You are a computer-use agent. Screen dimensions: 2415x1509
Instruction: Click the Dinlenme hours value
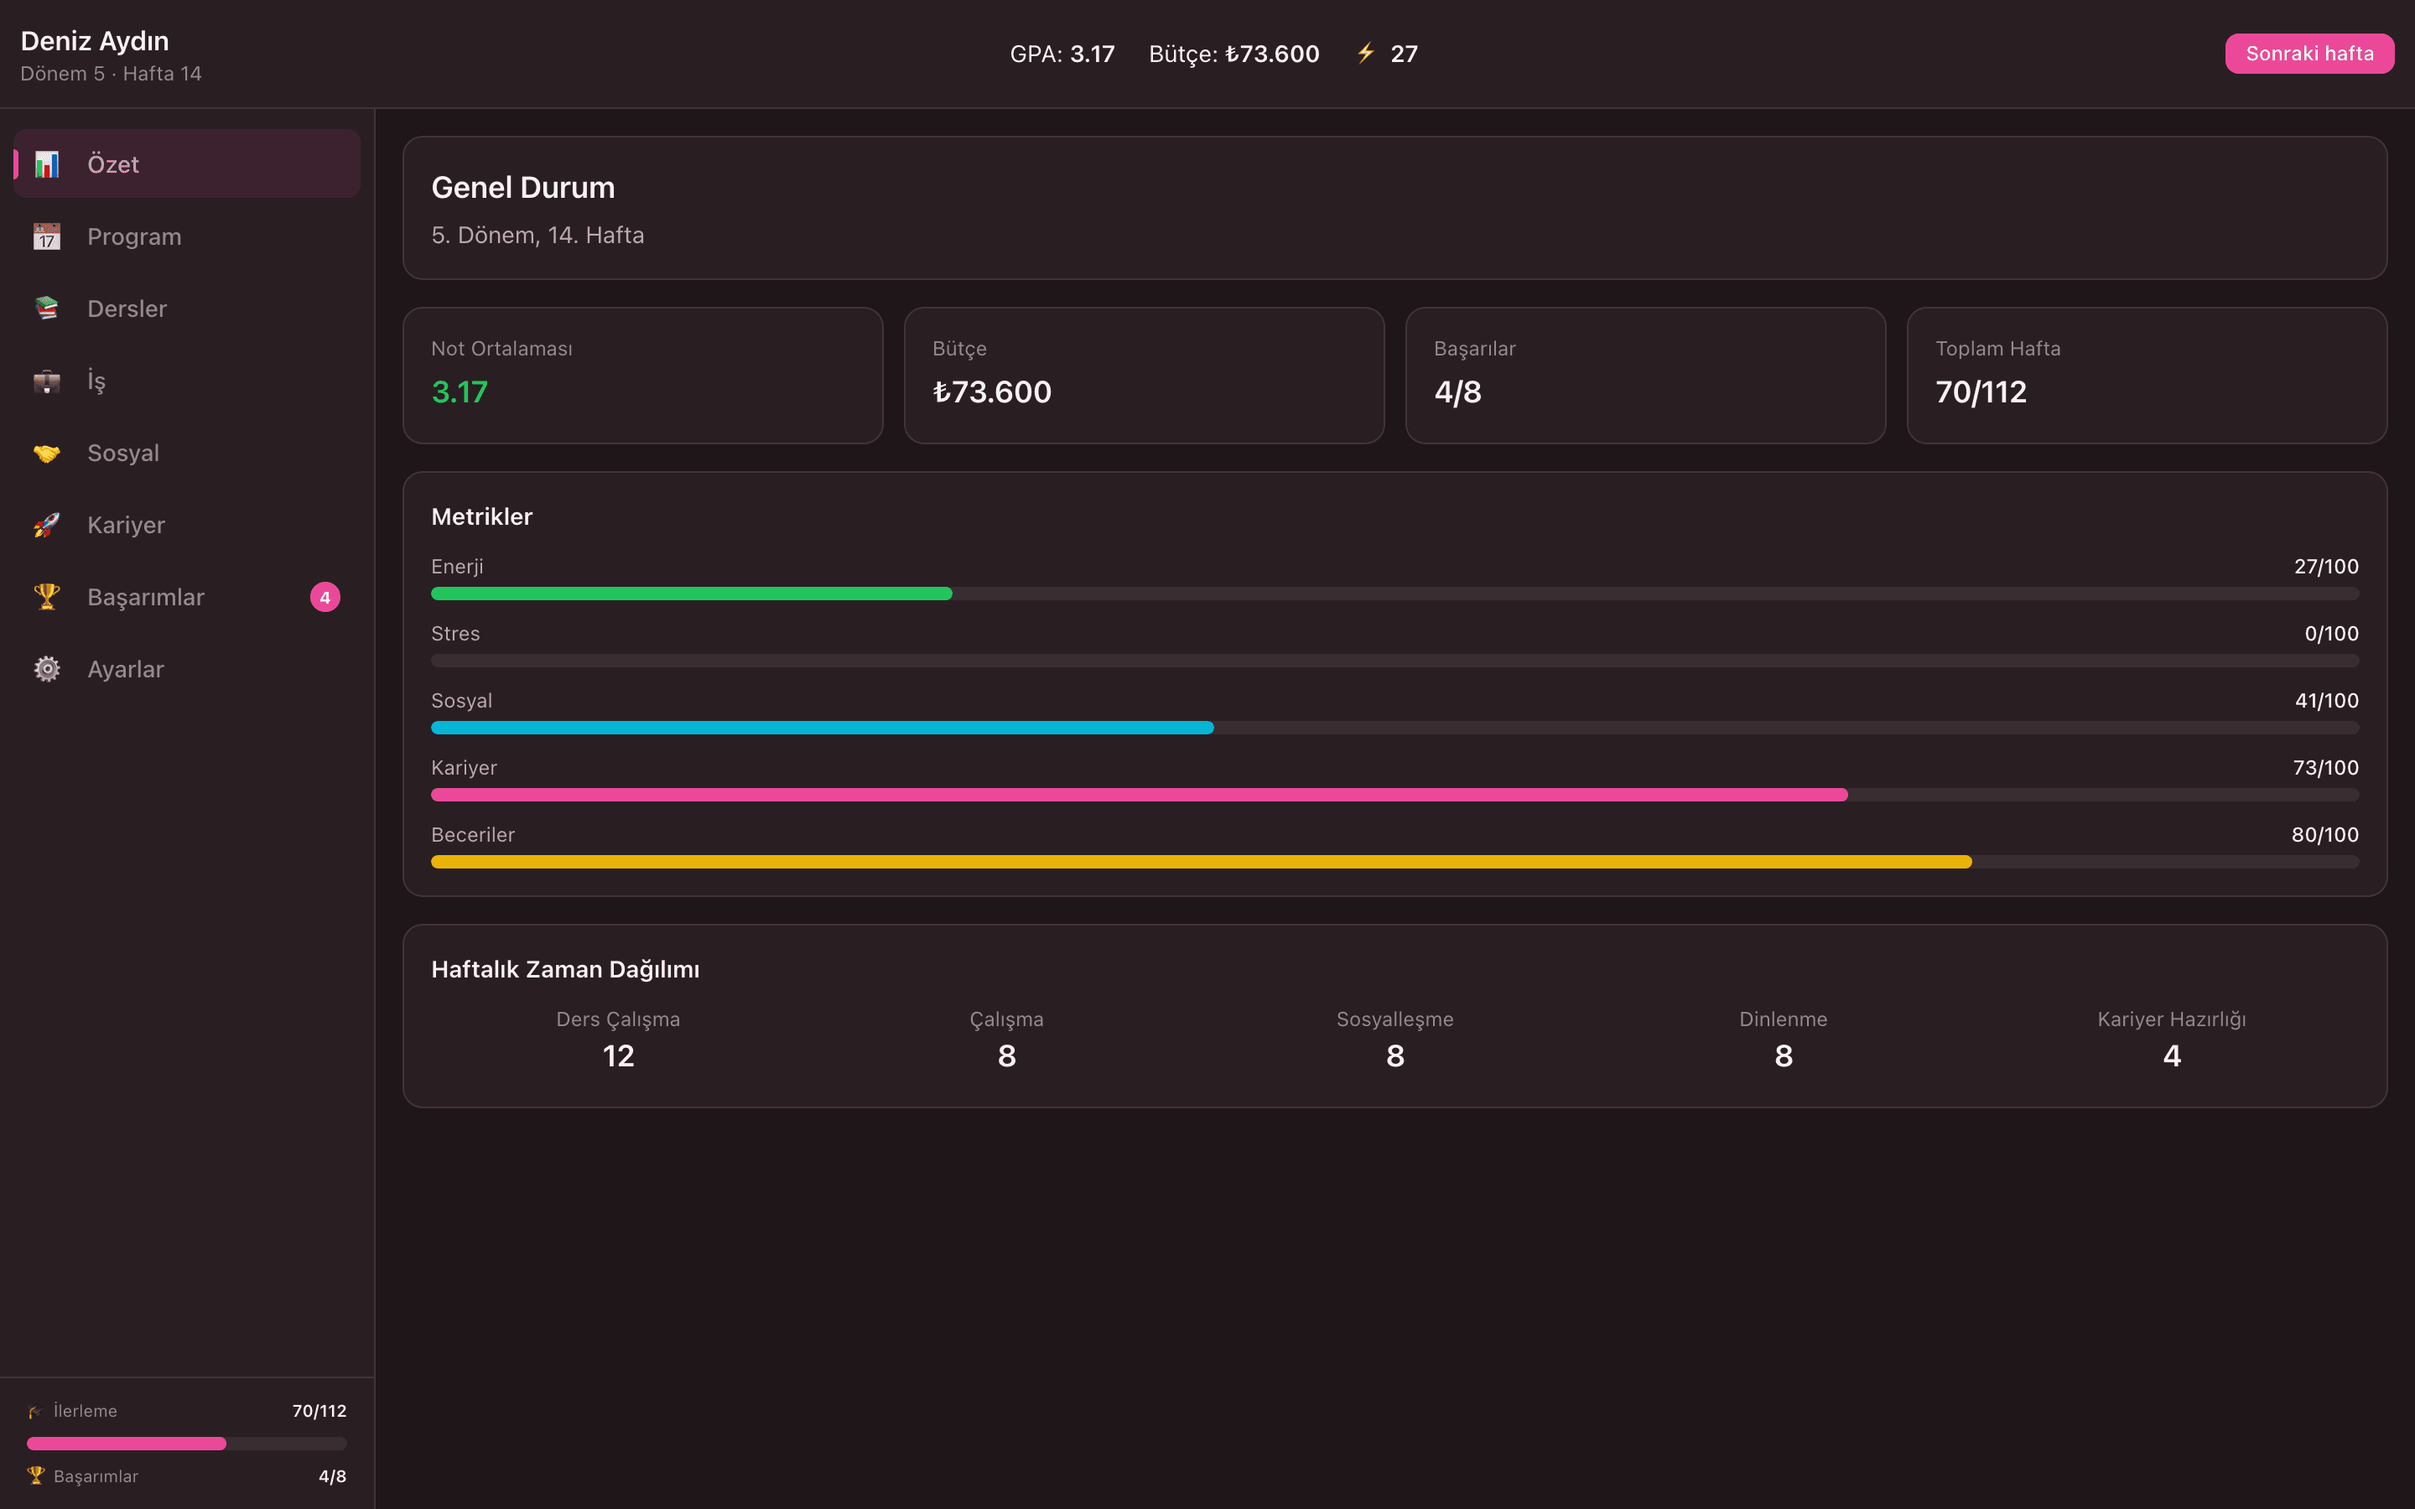[1784, 1056]
